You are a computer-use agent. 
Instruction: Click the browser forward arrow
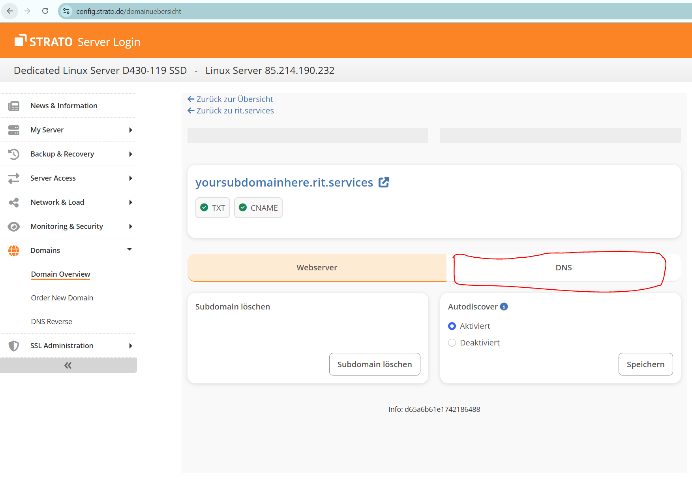pos(27,11)
